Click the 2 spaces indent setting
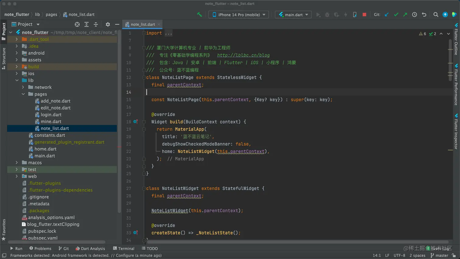 (x=417, y=256)
